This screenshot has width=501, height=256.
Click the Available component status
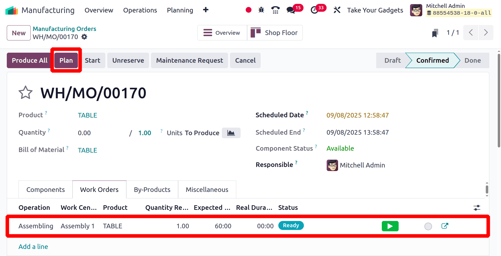coord(340,148)
